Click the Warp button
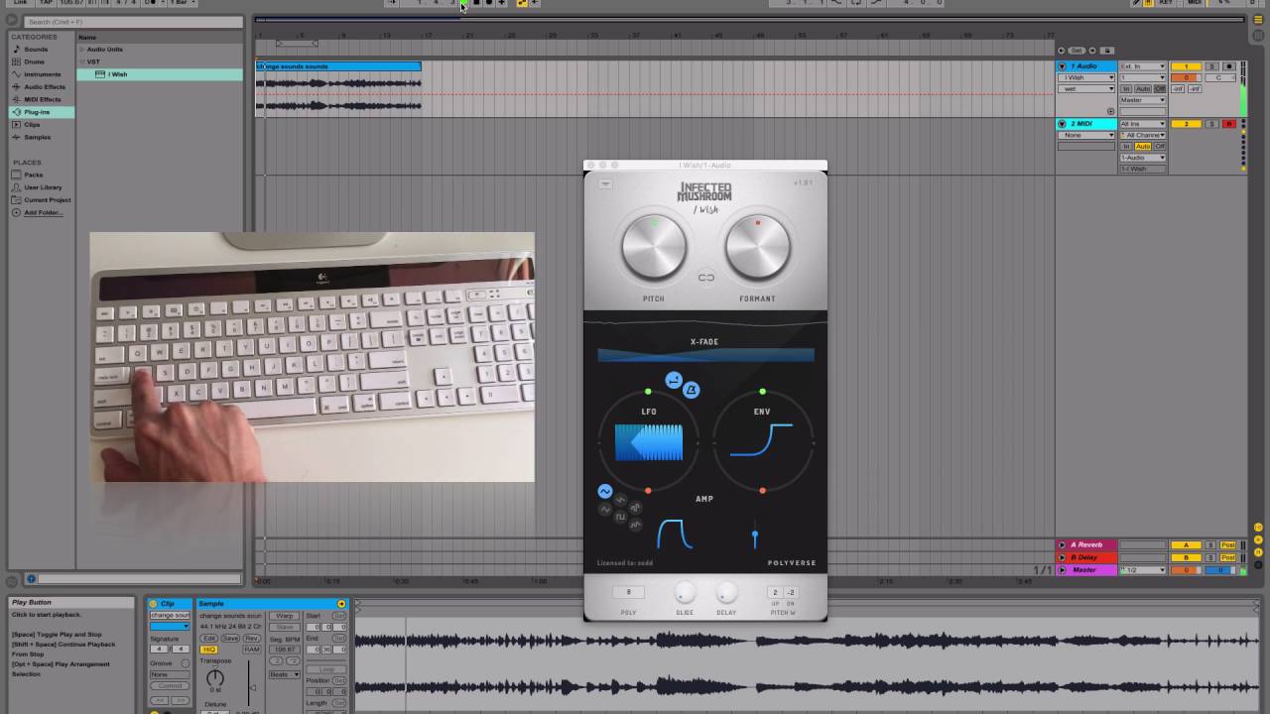The image size is (1270, 714). [285, 616]
